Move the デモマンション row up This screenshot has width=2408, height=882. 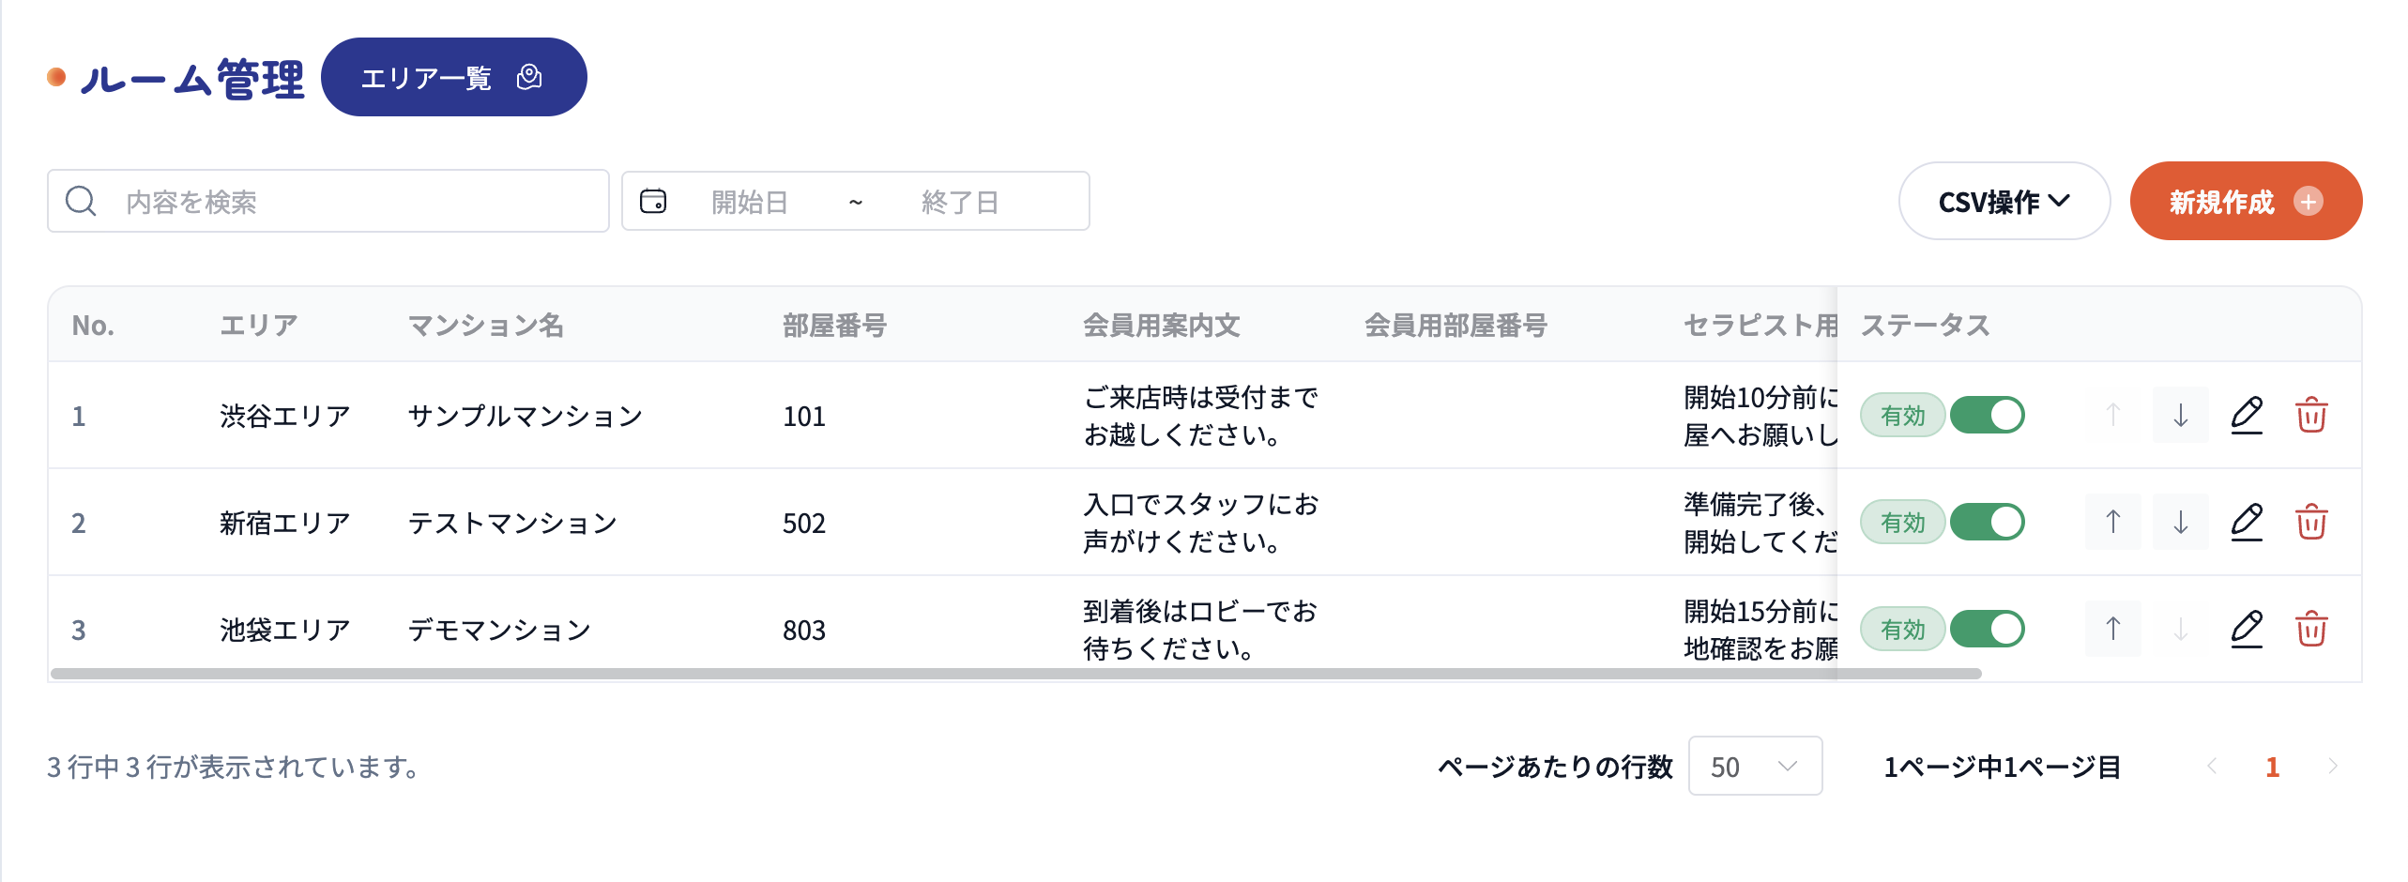[2113, 629]
